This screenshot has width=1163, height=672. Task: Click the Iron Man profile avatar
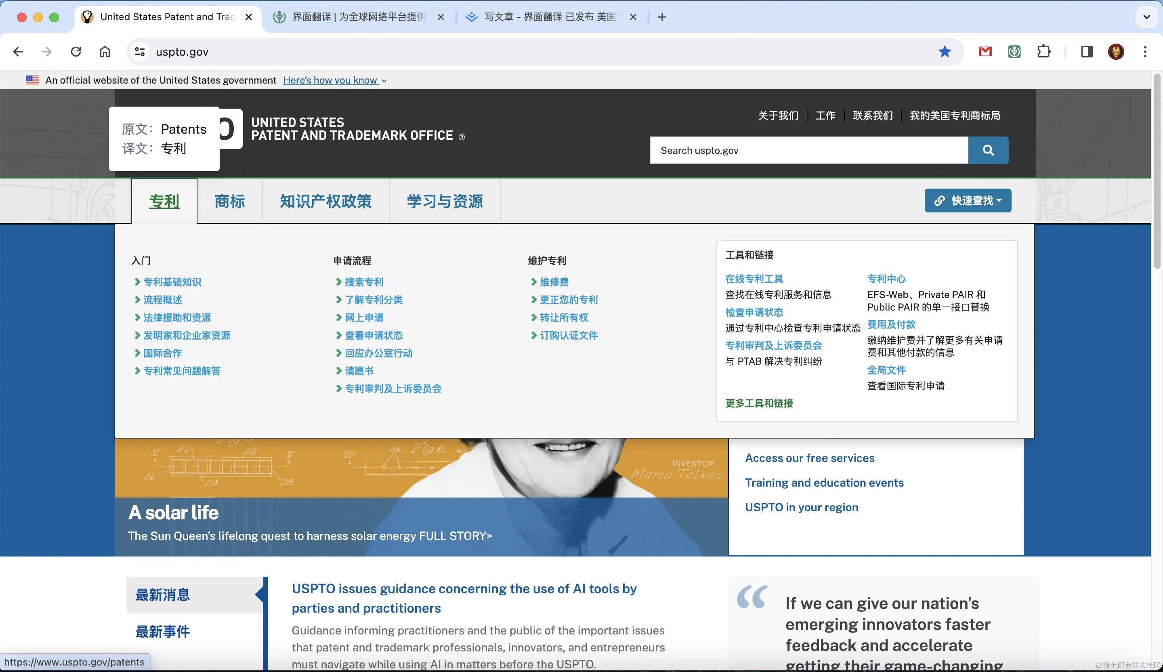coord(1116,51)
